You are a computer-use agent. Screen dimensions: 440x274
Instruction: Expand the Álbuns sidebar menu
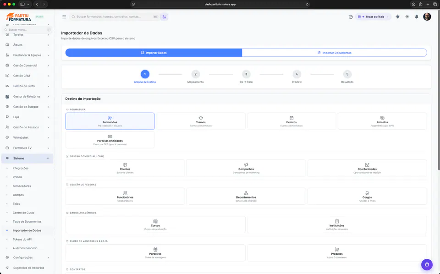27,45
